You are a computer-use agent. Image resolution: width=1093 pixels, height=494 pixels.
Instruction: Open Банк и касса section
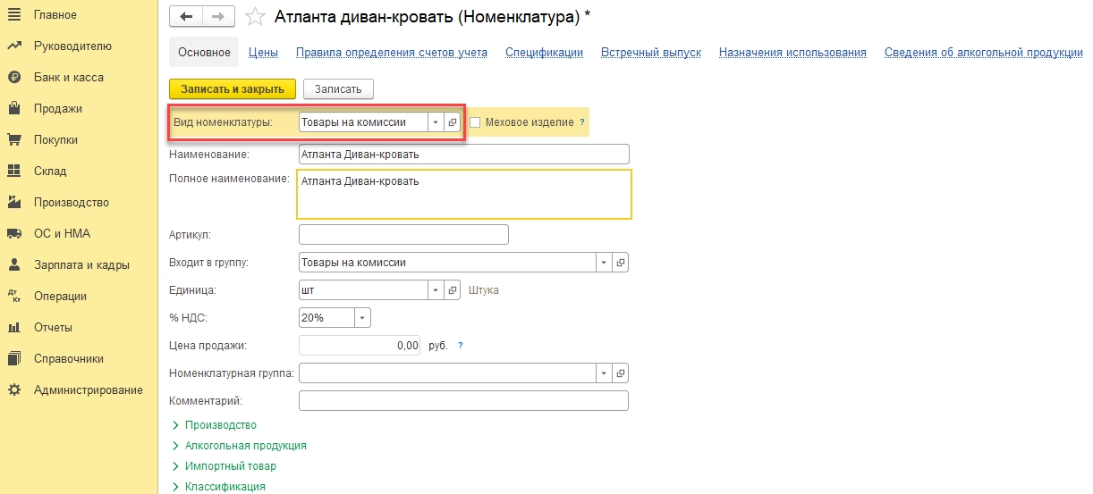coord(68,78)
